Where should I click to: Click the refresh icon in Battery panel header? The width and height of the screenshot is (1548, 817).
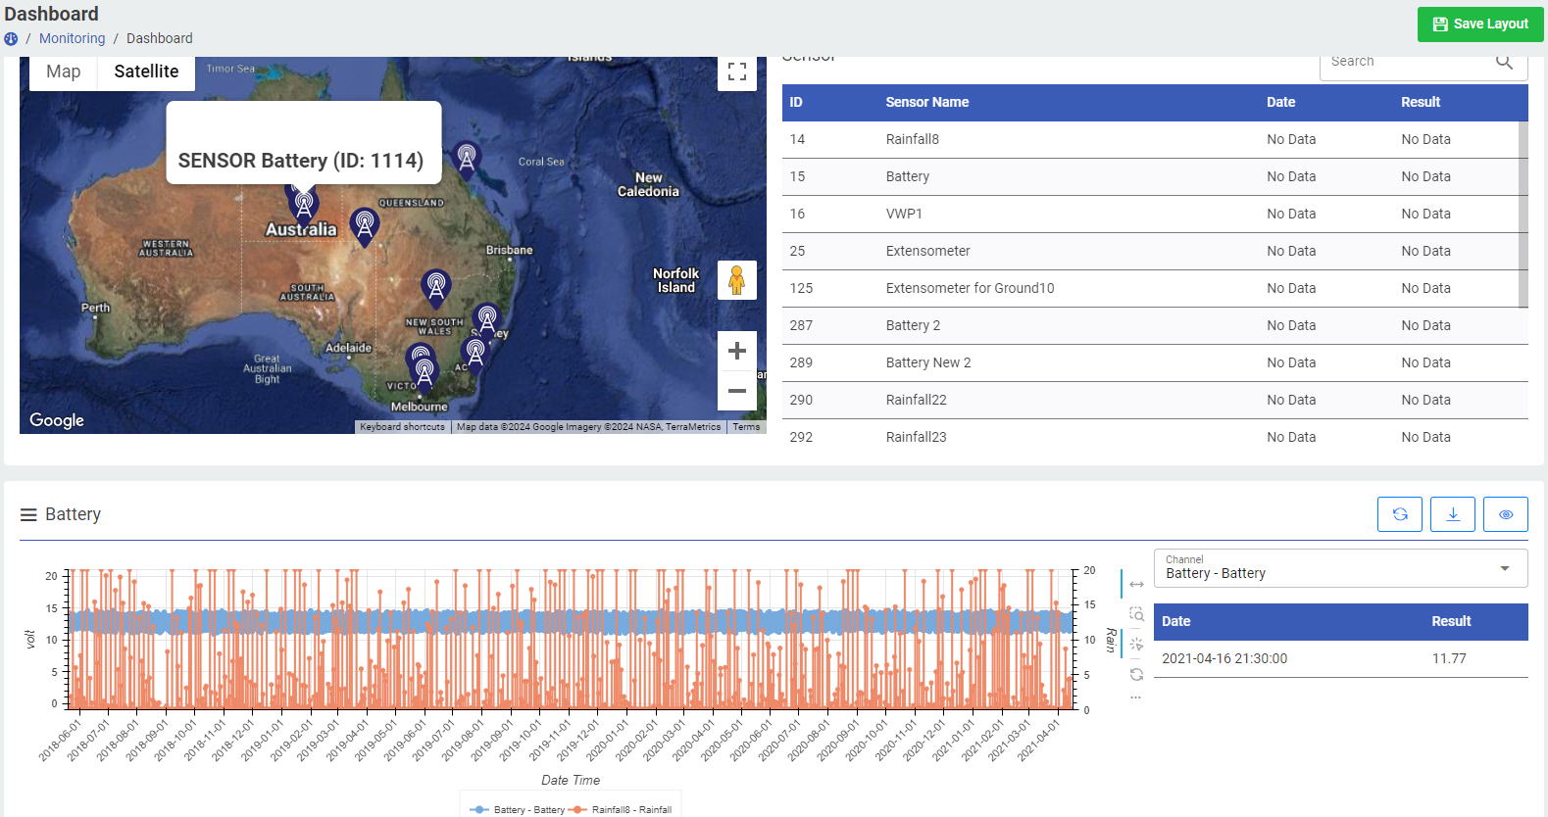(1399, 514)
